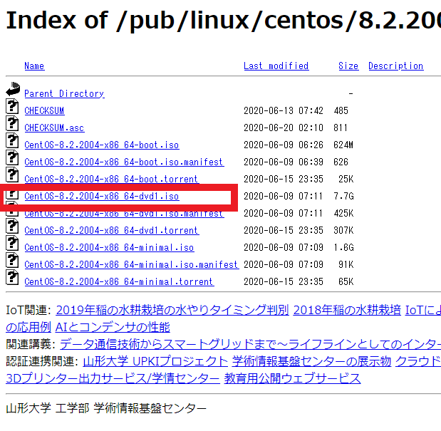The height and width of the screenshot is (431, 441).
Task: Click file icon beside boot.torrent
Action: coord(12,175)
